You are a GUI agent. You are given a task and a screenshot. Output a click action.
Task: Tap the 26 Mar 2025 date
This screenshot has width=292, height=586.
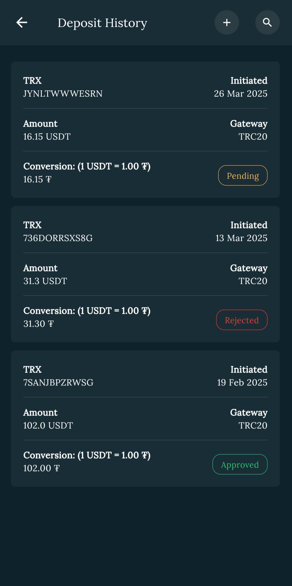point(240,94)
